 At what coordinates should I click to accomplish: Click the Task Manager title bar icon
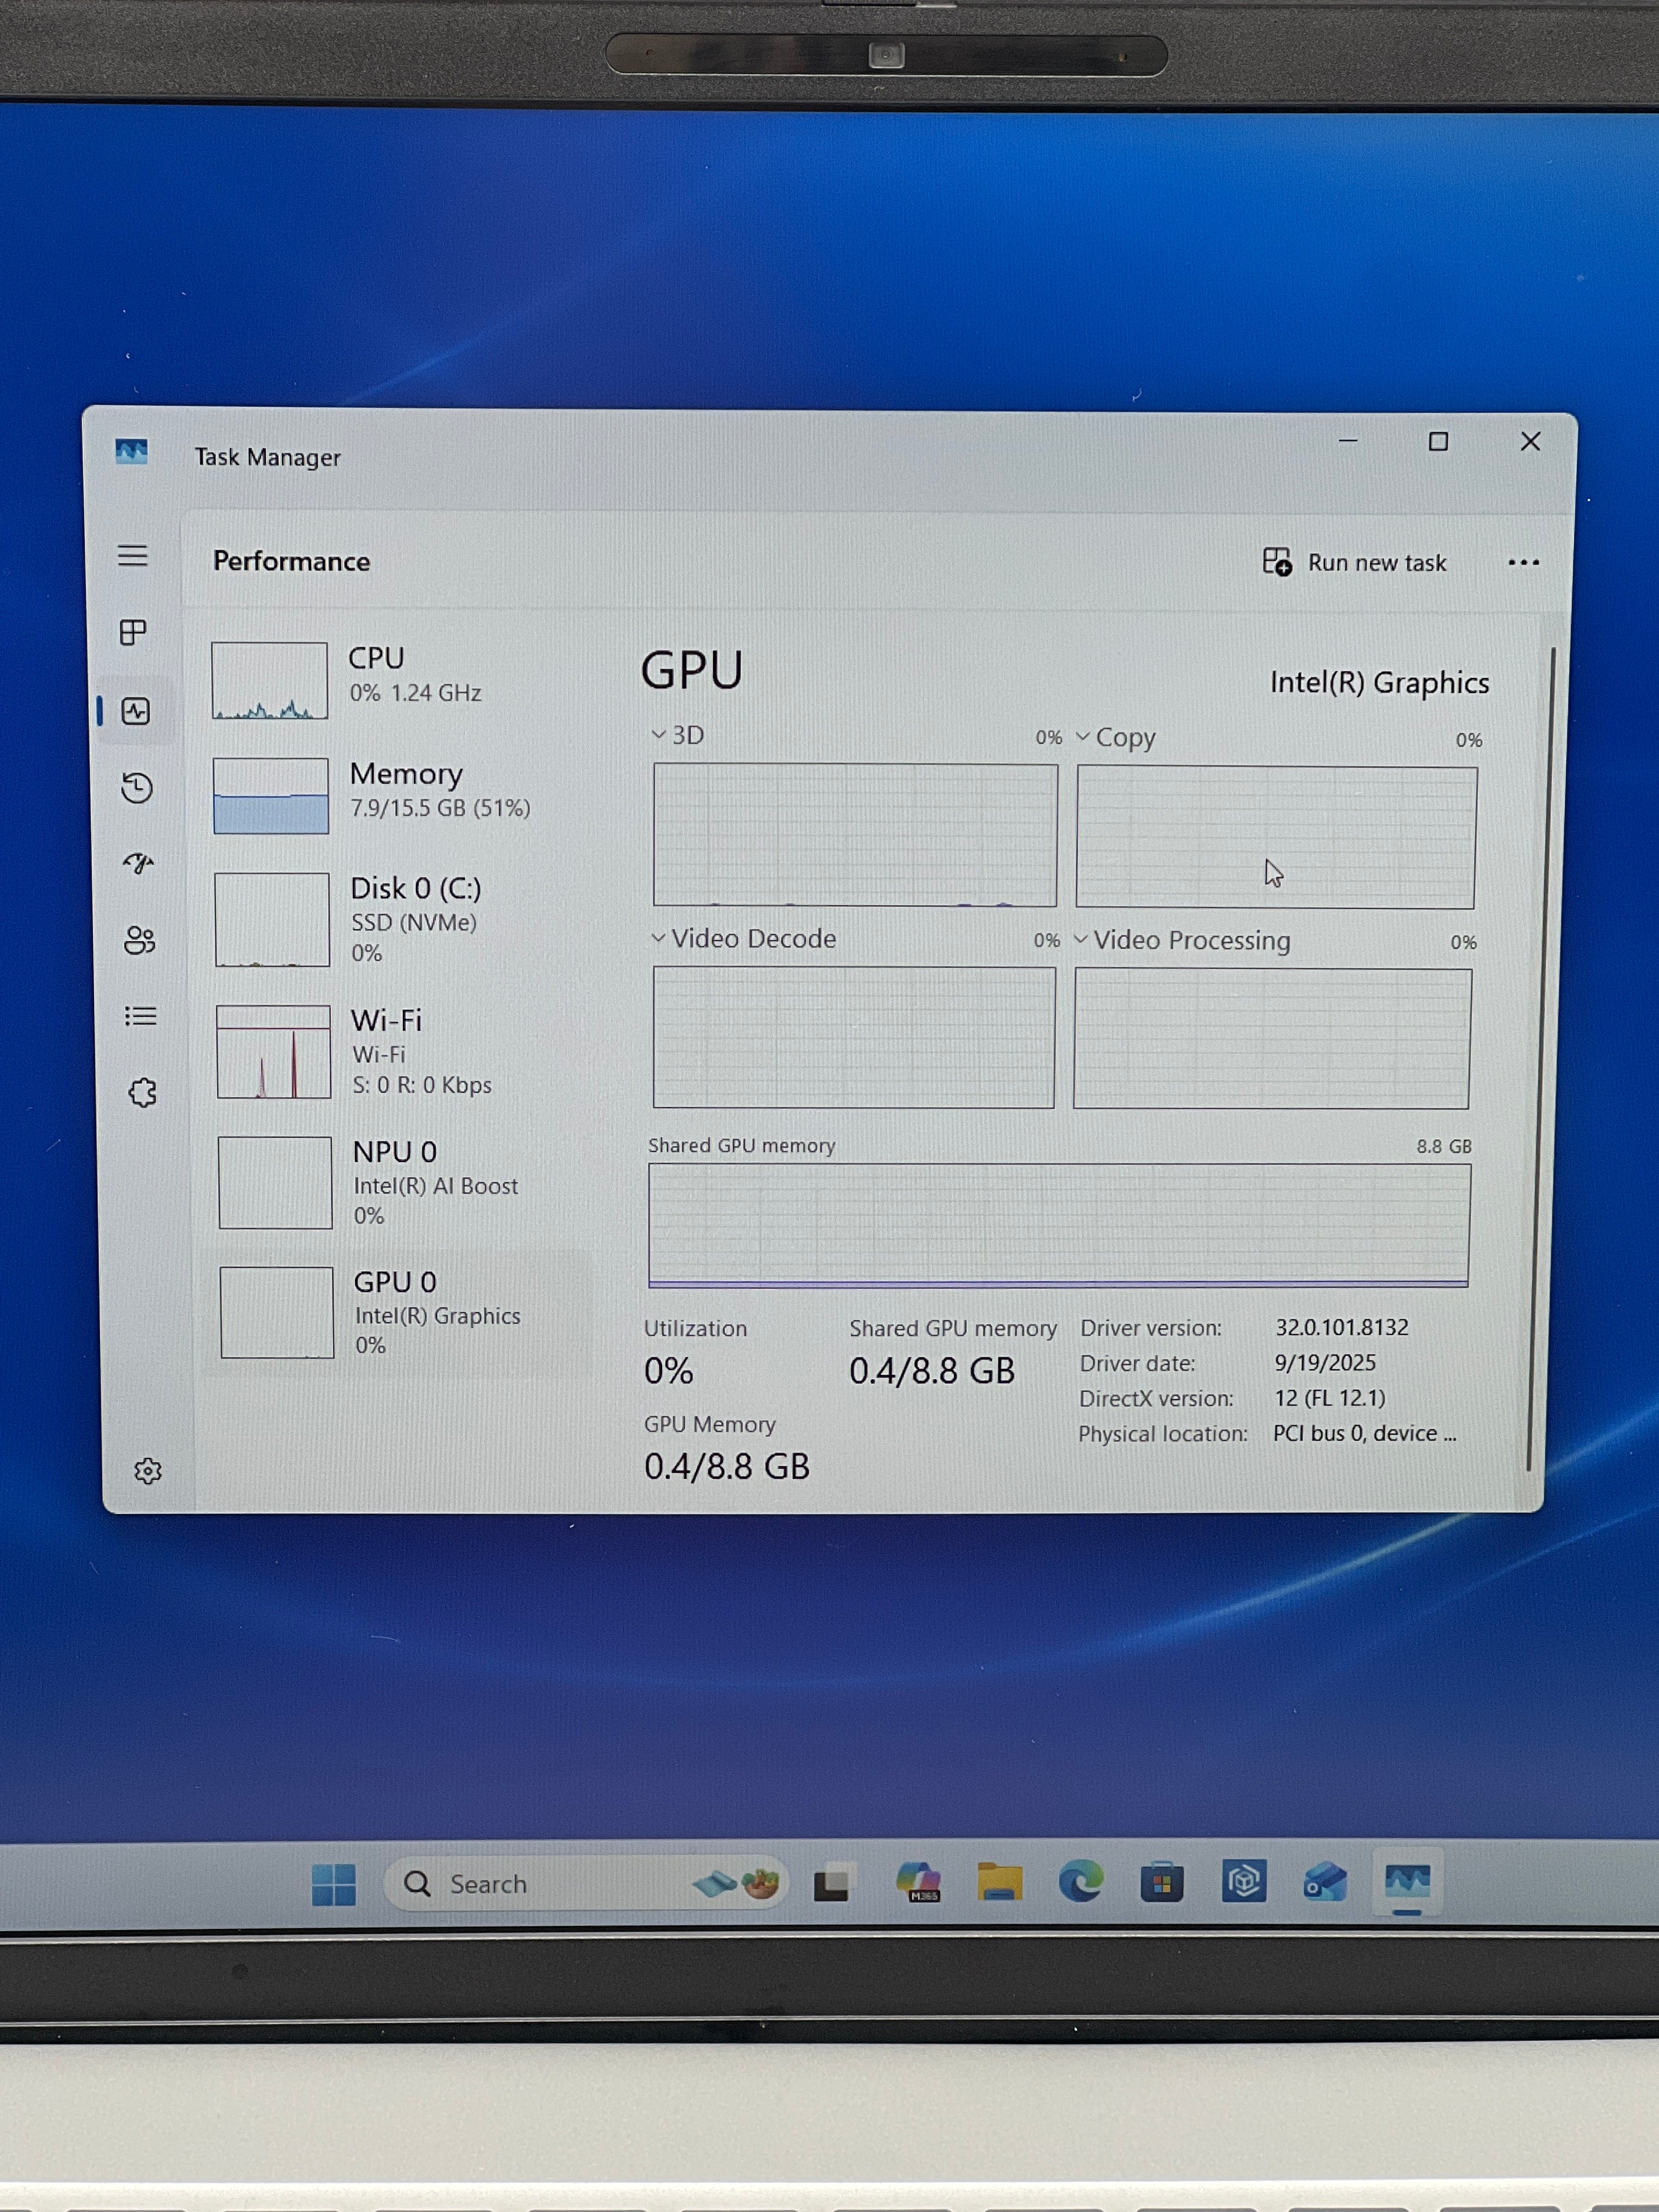(131, 452)
